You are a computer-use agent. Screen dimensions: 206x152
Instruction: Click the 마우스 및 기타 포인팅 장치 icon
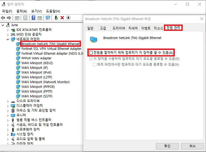click(13, 110)
